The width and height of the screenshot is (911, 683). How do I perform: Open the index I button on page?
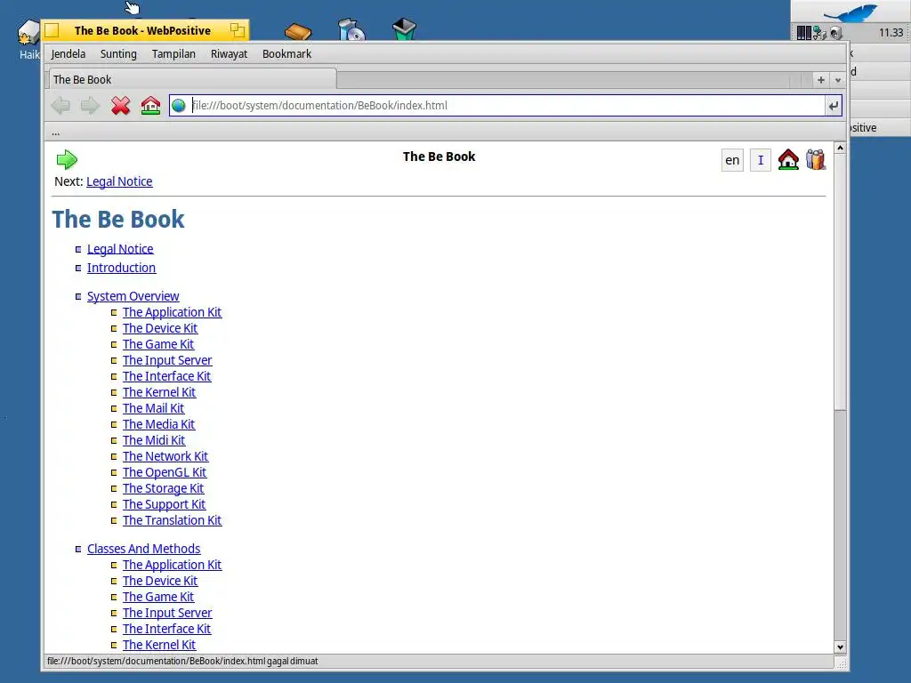(x=761, y=160)
